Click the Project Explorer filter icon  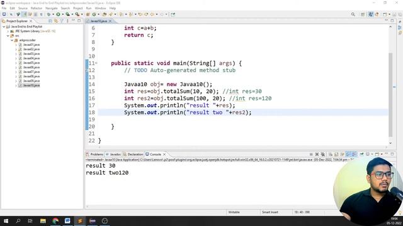coord(62,21)
